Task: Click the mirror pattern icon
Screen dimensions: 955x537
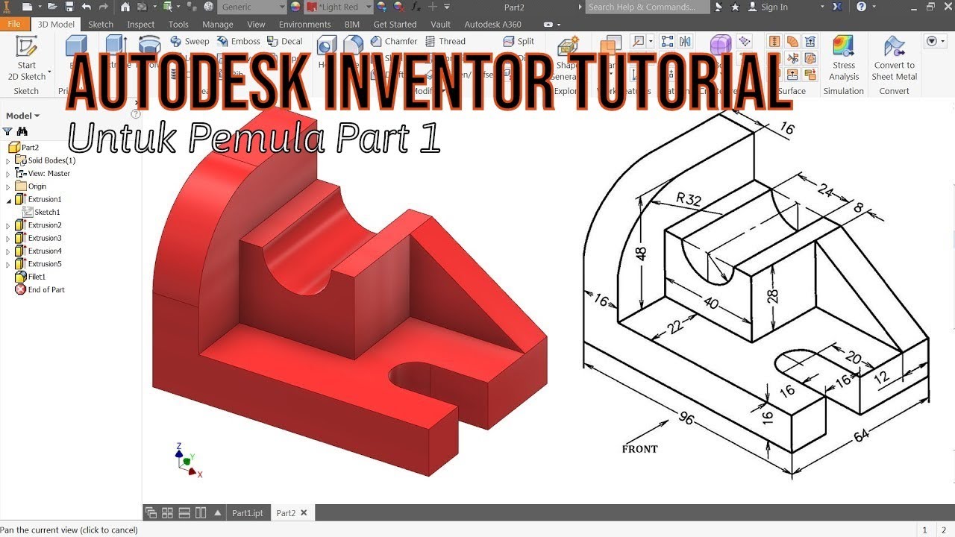Action: point(686,41)
